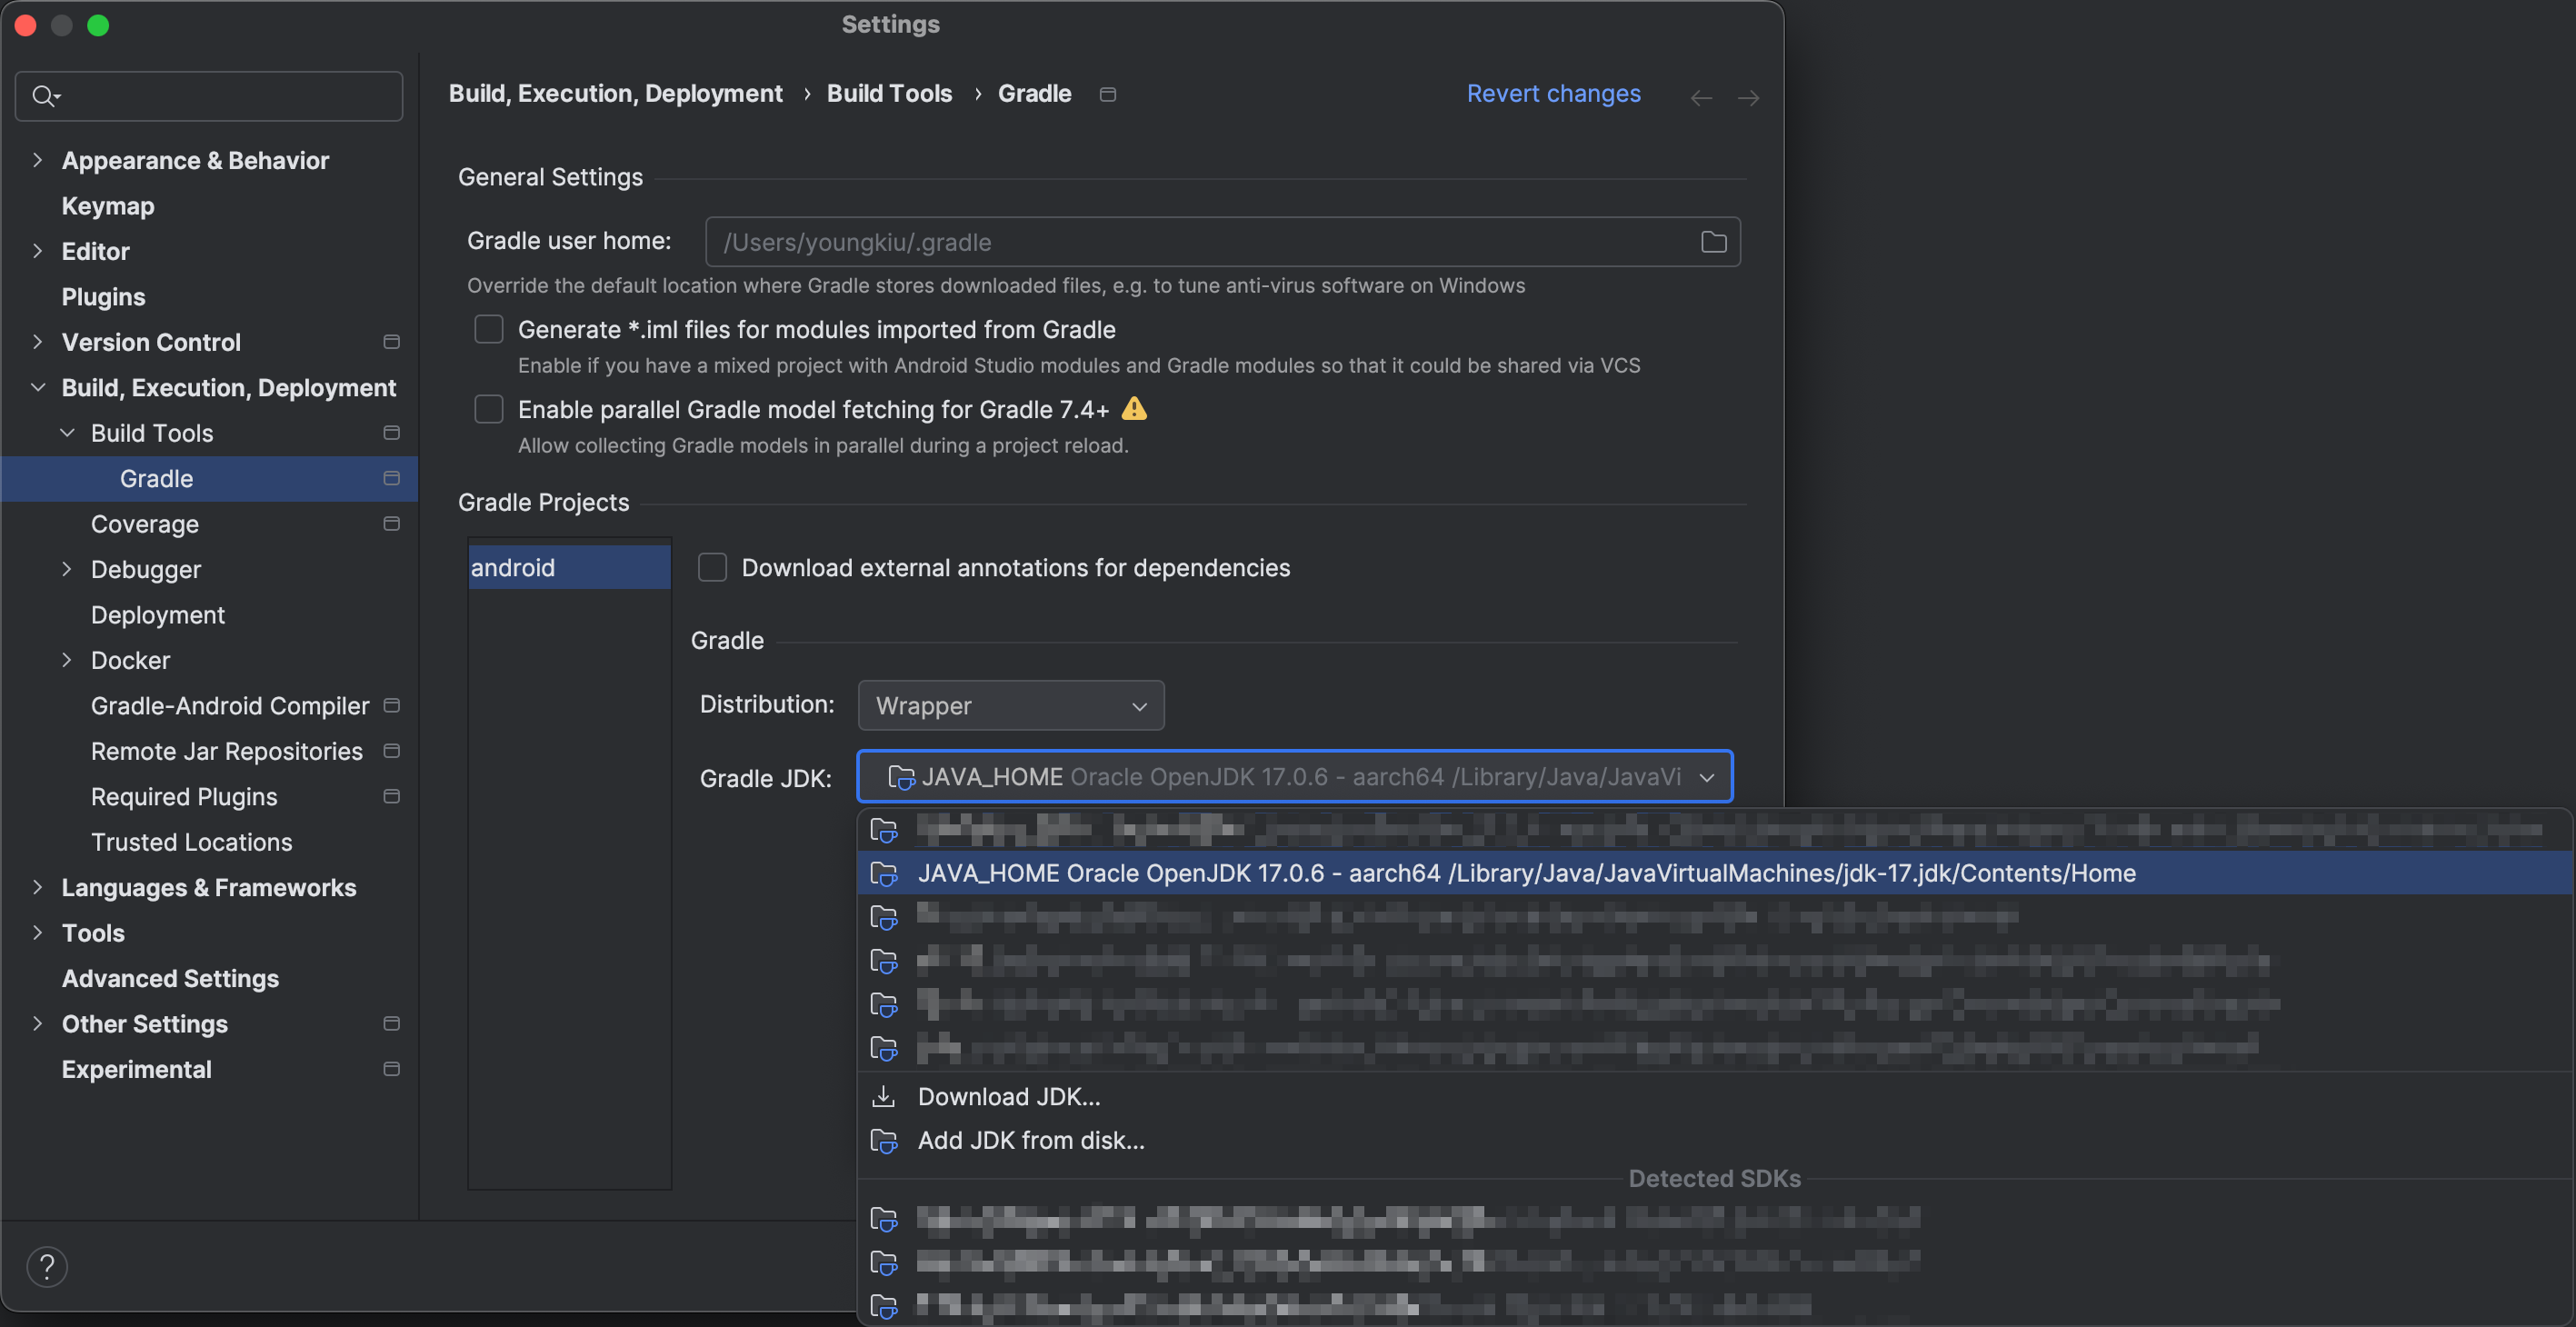Click the forward navigation arrow
This screenshot has width=2576, height=1327.
1748,97
